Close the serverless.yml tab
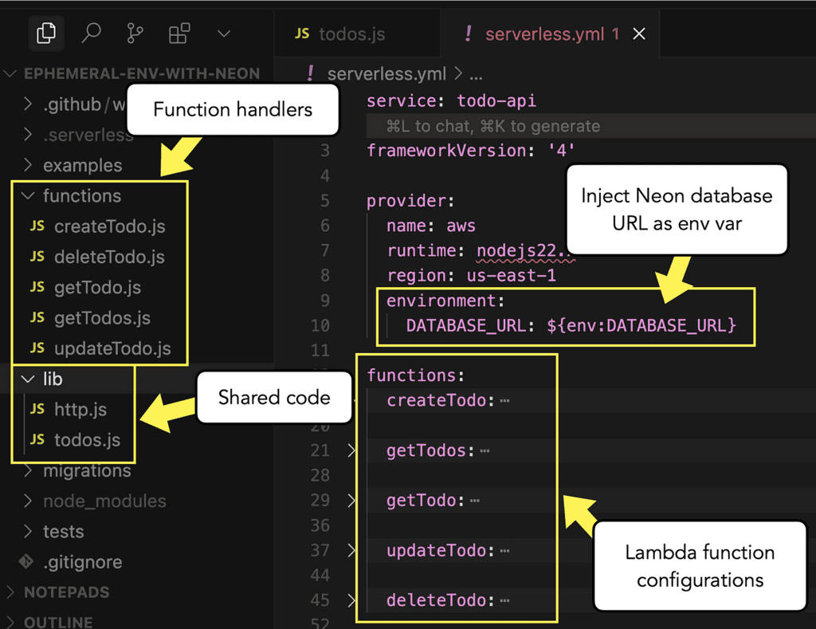The height and width of the screenshot is (629, 816). (x=638, y=33)
